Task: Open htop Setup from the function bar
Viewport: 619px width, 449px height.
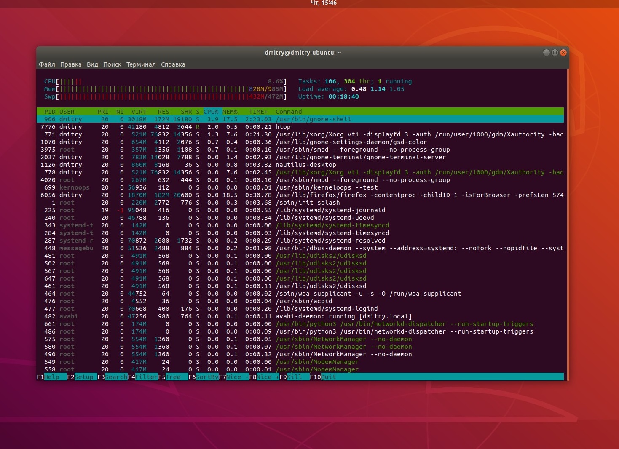Action: click(82, 377)
